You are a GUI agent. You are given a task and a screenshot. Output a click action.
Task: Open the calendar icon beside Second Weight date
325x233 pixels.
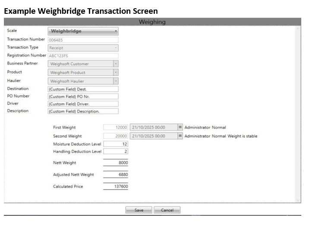coord(180,136)
